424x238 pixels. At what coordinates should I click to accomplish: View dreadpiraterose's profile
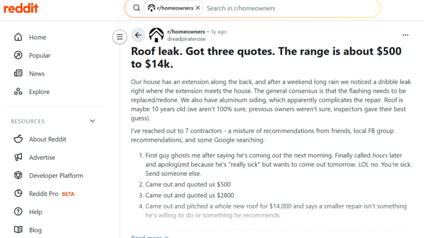point(186,39)
